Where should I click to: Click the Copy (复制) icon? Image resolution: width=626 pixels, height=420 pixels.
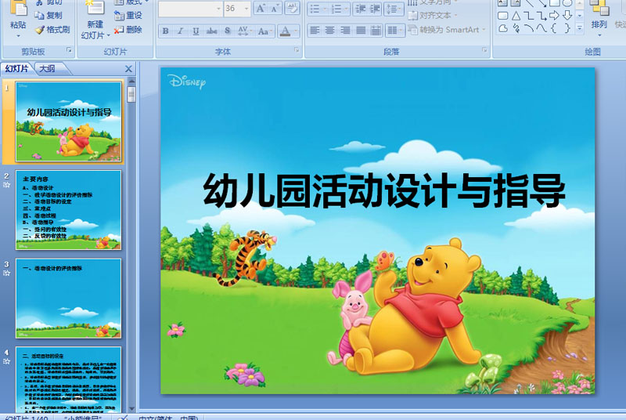[39, 15]
